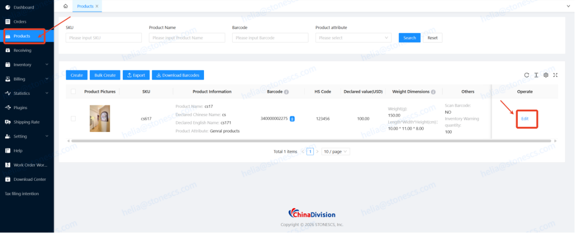Screen dimensions: 575x233
Task: Click the Declared value(USD) column header
Action: [363, 92]
